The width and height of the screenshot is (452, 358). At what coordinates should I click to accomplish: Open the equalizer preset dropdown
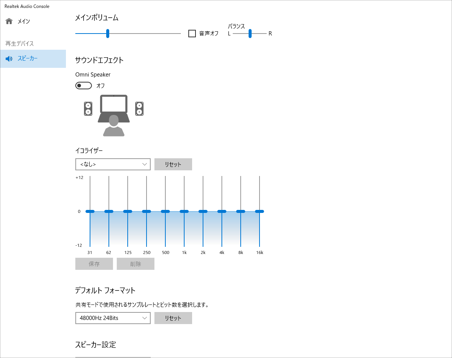click(x=113, y=164)
